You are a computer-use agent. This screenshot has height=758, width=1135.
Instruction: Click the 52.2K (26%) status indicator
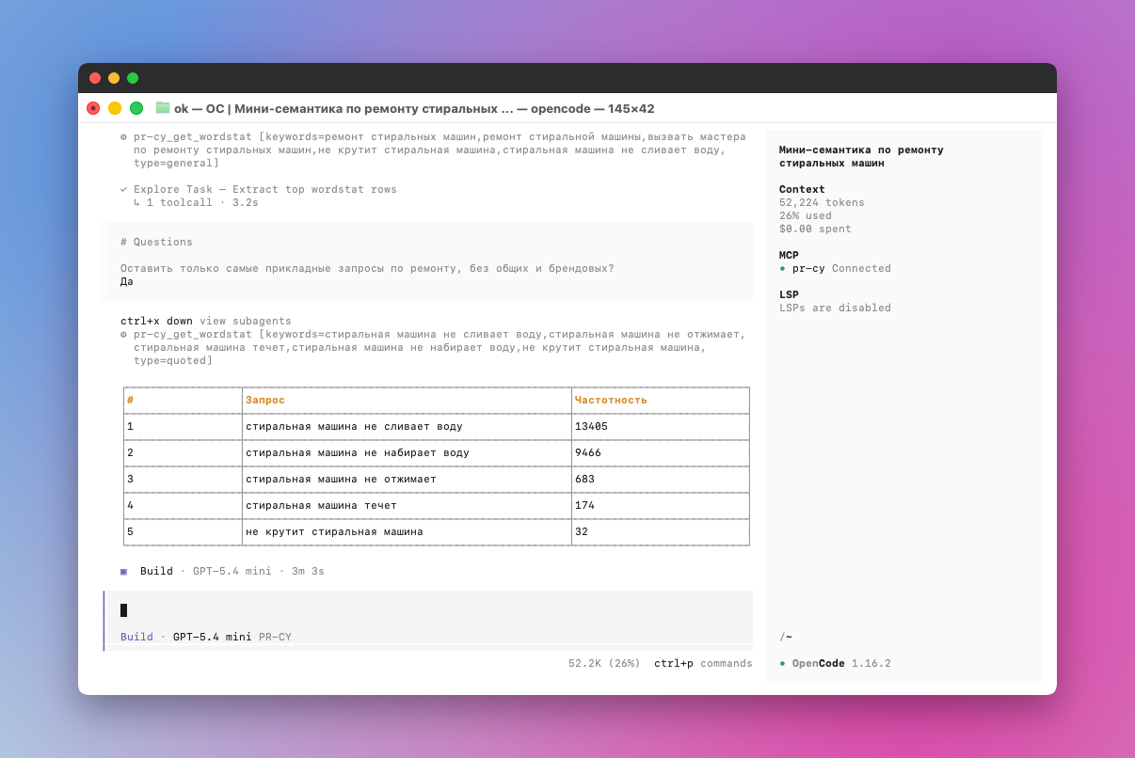604,663
